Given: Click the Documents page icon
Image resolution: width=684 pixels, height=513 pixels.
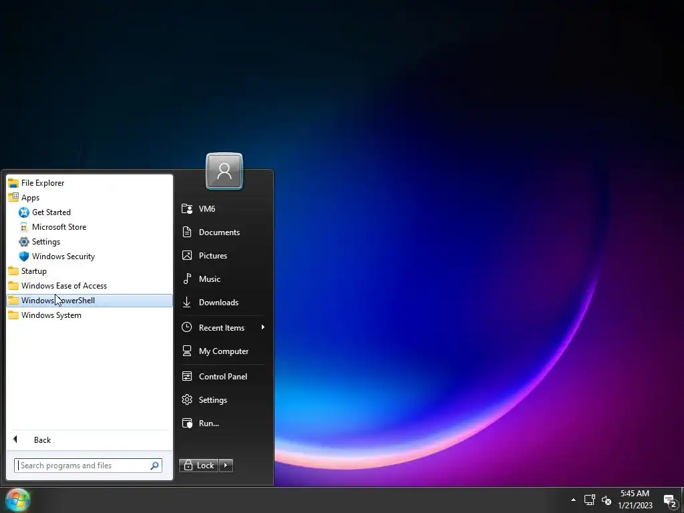Looking at the screenshot, I should (x=187, y=232).
